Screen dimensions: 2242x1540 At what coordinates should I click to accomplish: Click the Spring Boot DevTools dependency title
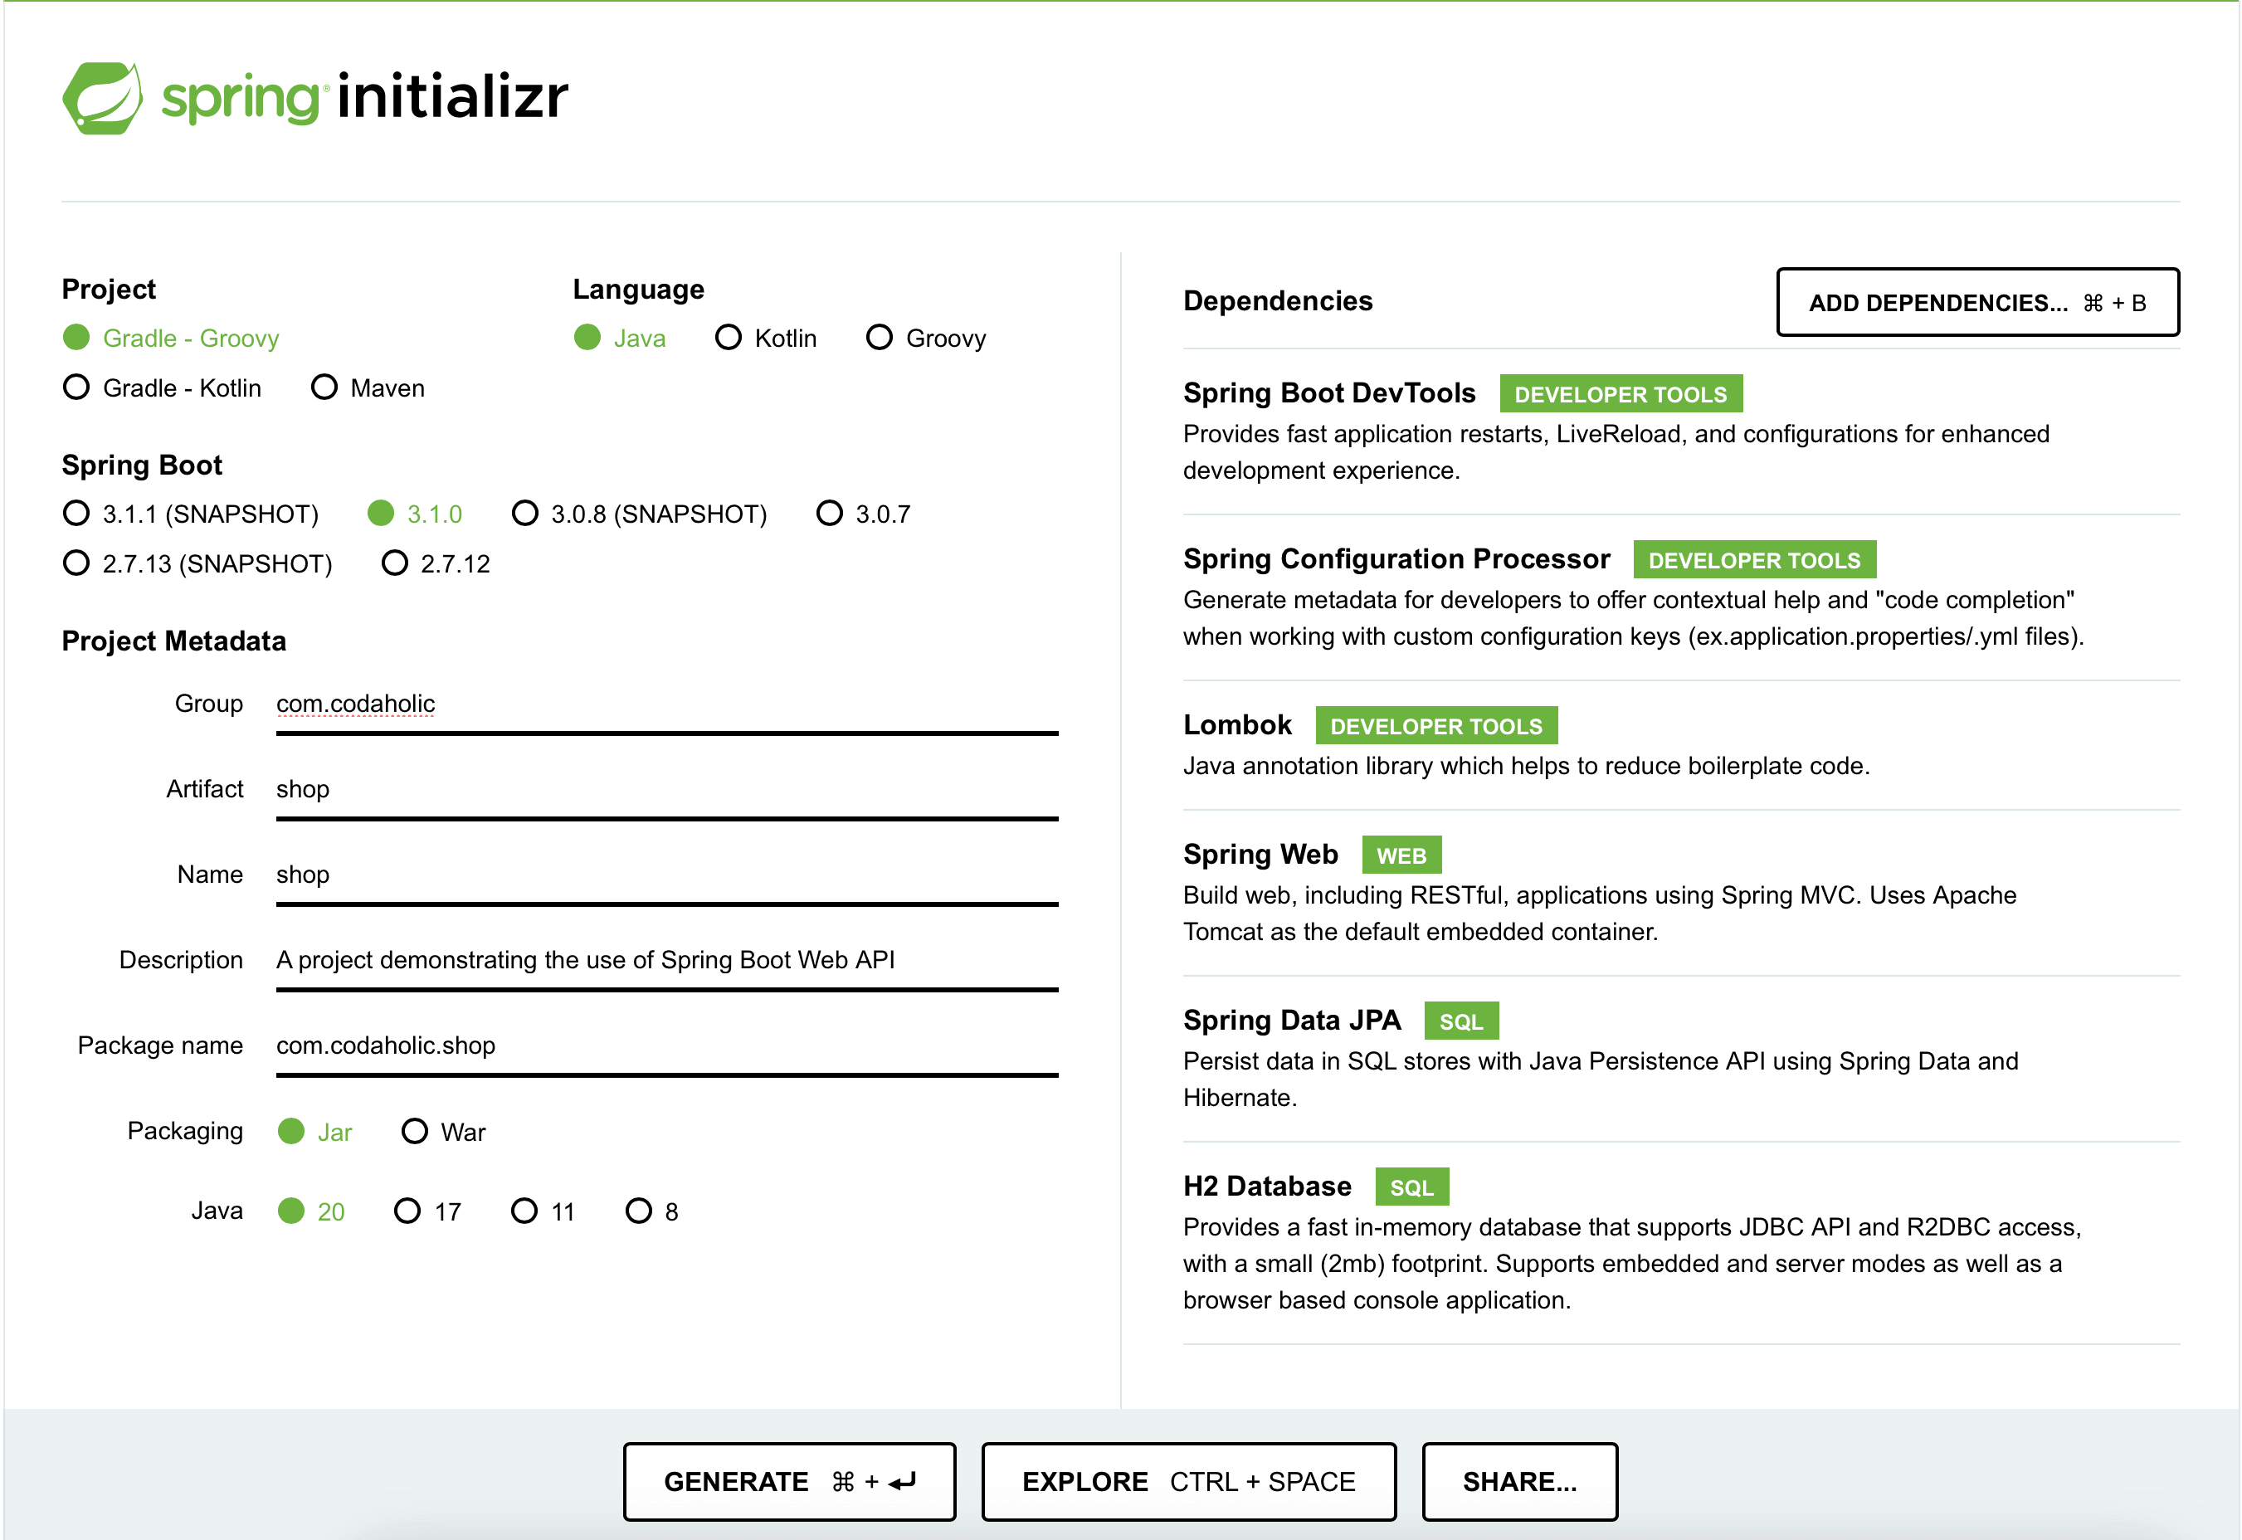click(1329, 393)
